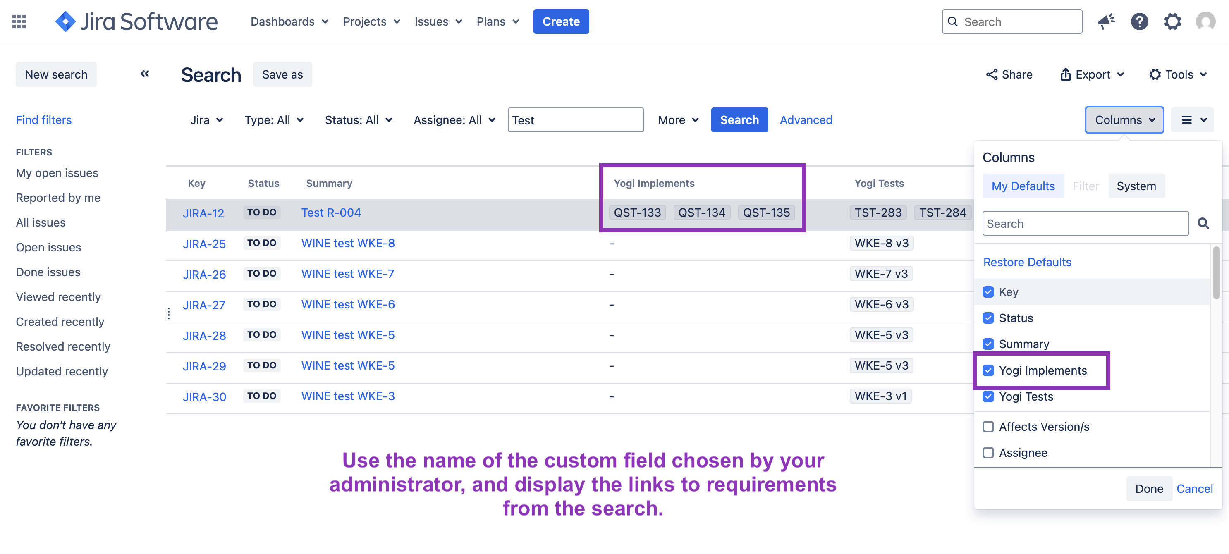Expand the Status: All dropdown
1229x554 pixels.
[358, 120]
